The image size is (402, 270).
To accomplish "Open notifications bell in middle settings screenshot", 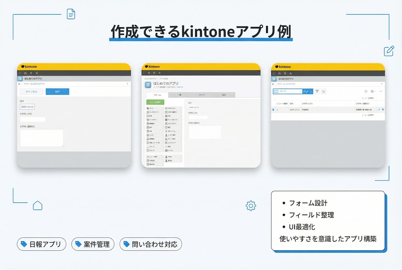I will coord(154,73).
